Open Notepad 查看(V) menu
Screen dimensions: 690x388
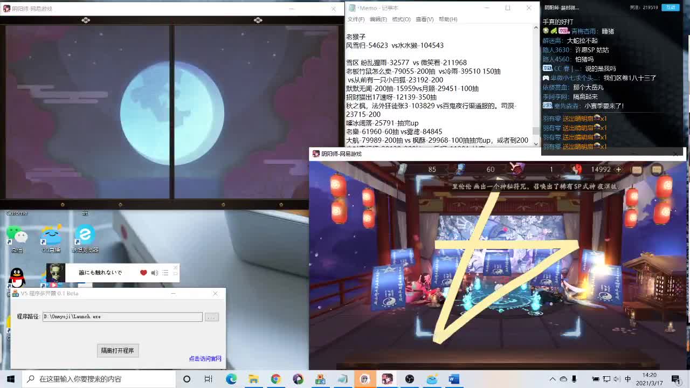[x=425, y=19]
